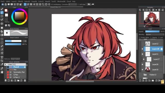
Task: Click the Undo arrow
Action: (89, 4)
